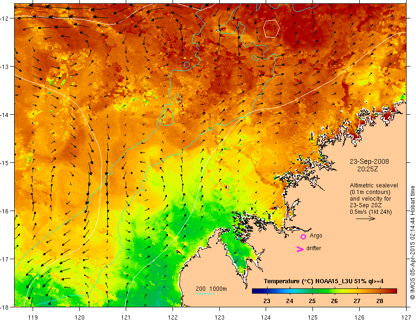
Task: Click the latitude -17 axis label
Action: point(5,259)
